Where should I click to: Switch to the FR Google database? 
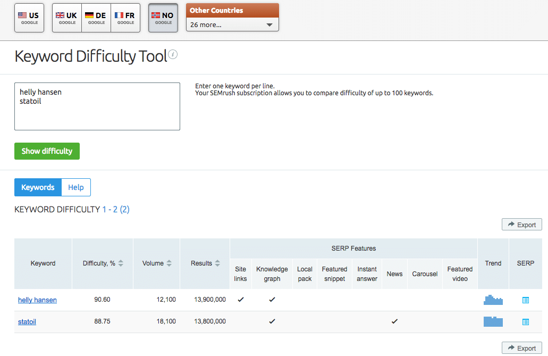click(x=125, y=18)
